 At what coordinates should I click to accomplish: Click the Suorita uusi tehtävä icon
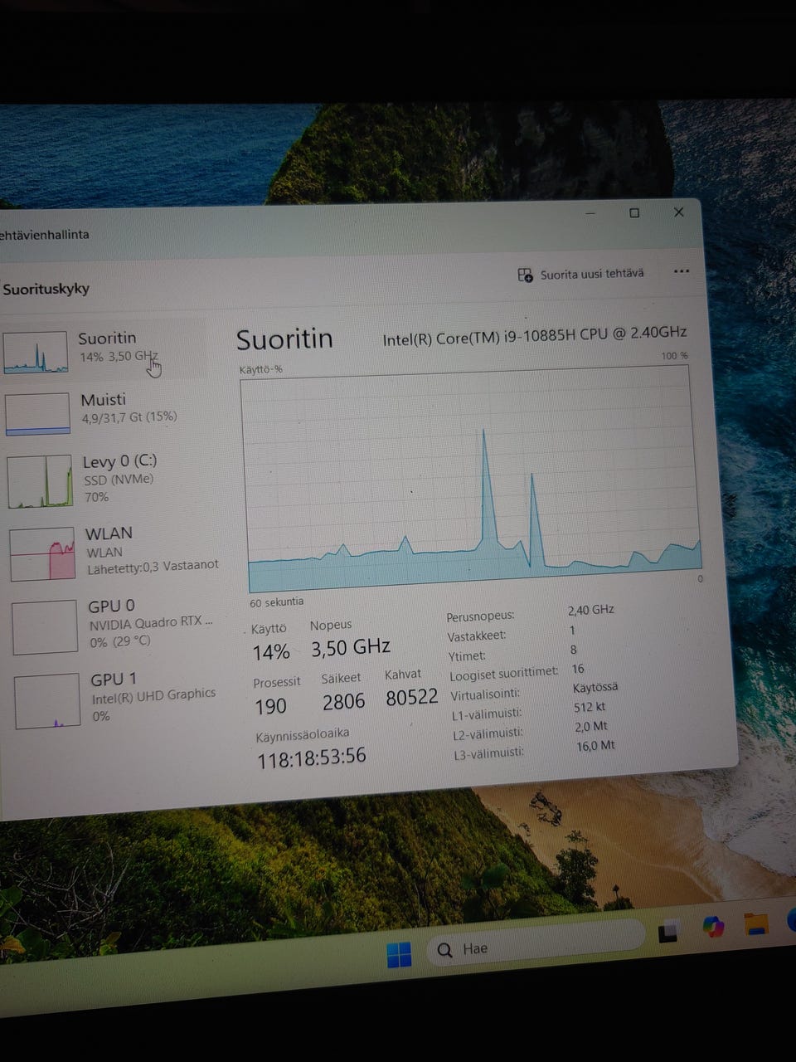pos(525,275)
